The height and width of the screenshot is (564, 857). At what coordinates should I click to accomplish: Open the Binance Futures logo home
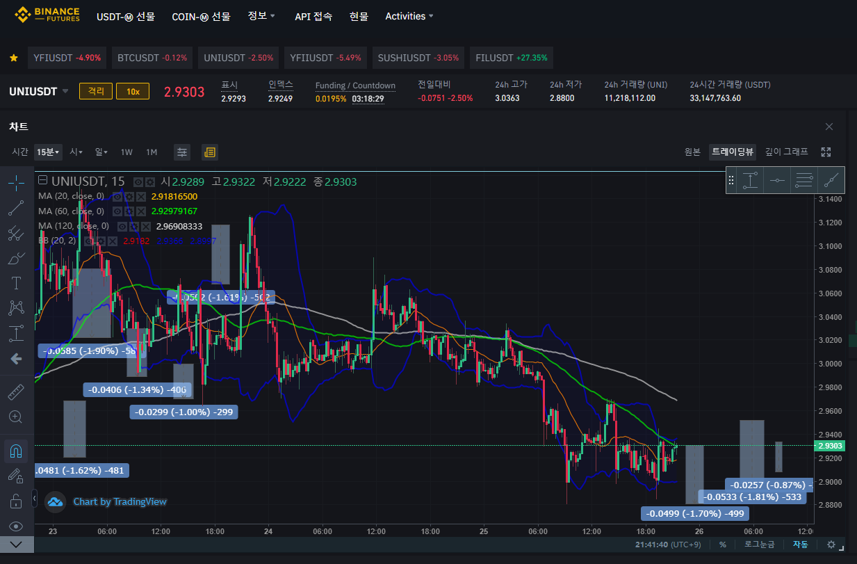pyautogui.click(x=47, y=15)
